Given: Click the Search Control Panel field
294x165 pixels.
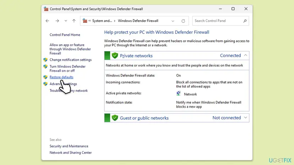Looking at the screenshot, I should (x=220, y=21).
